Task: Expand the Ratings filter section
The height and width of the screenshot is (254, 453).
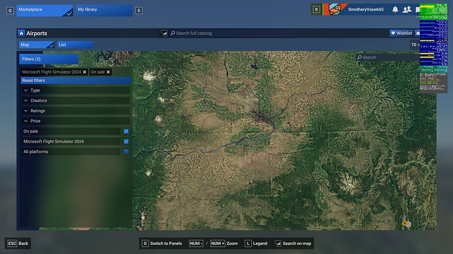Action: (x=75, y=111)
